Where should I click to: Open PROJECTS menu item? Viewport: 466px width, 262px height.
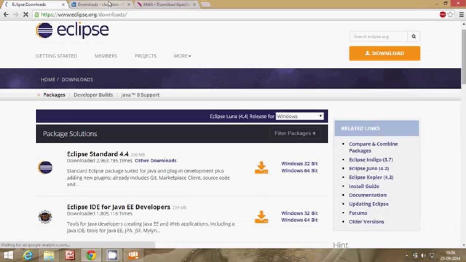pos(146,56)
